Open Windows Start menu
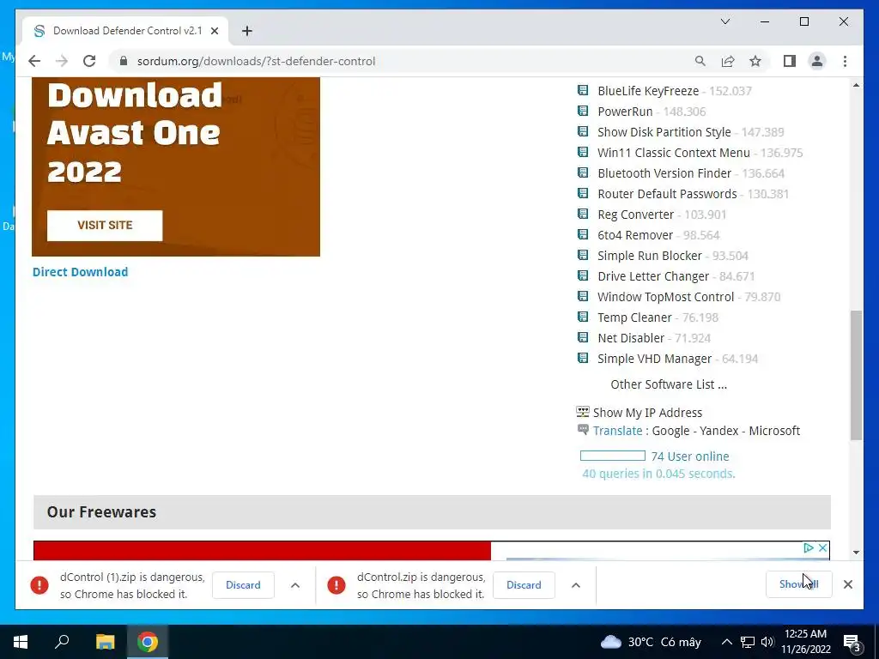Image resolution: width=879 pixels, height=659 pixels. (21, 642)
